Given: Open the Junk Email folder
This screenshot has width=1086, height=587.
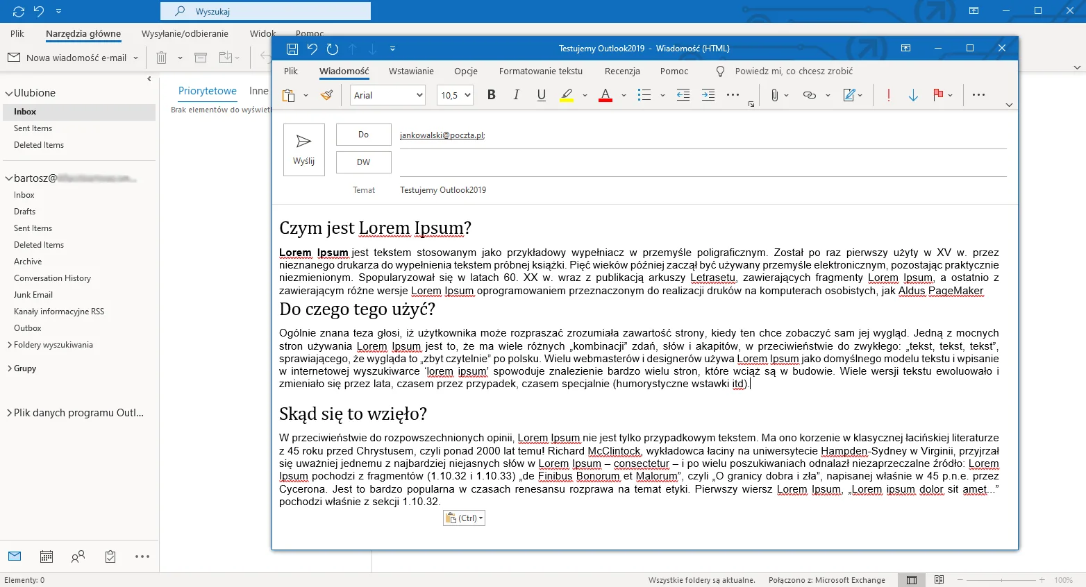Looking at the screenshot, I should [33, 295].
